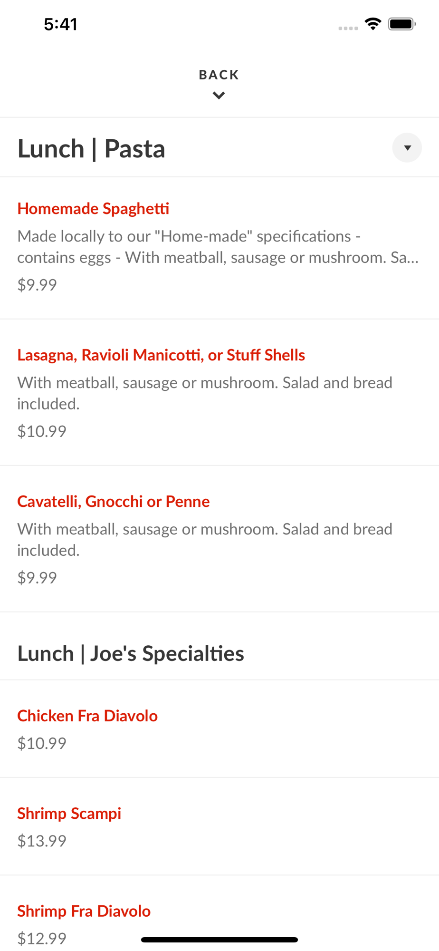Tap the battery indicator icon
The width and height of the screenshot is (439, 951).
(402, 24)
